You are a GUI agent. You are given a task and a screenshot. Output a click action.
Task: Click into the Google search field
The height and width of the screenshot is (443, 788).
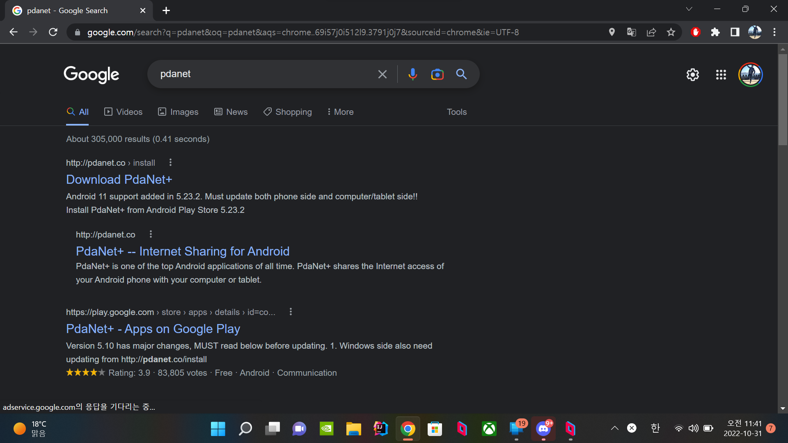pos(263,74)
